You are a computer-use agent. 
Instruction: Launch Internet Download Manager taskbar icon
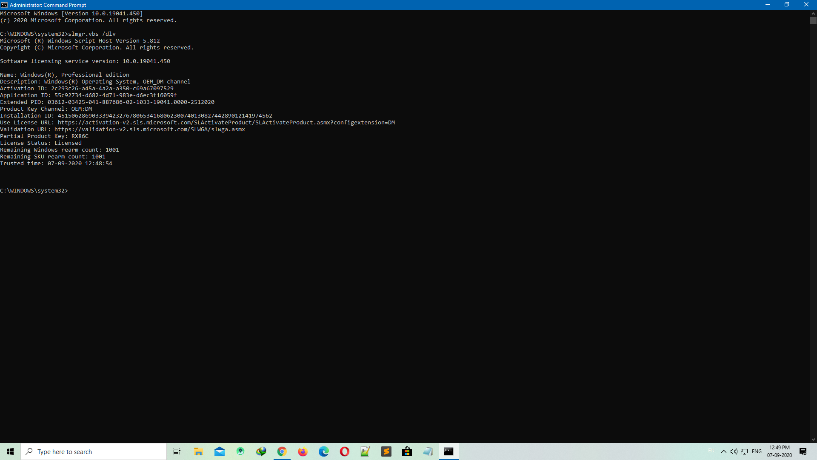point(261,451)
